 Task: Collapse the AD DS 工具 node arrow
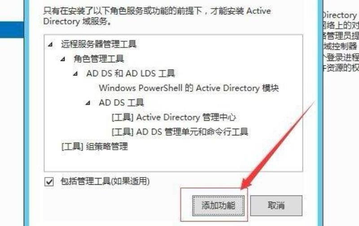click(88, 103)
